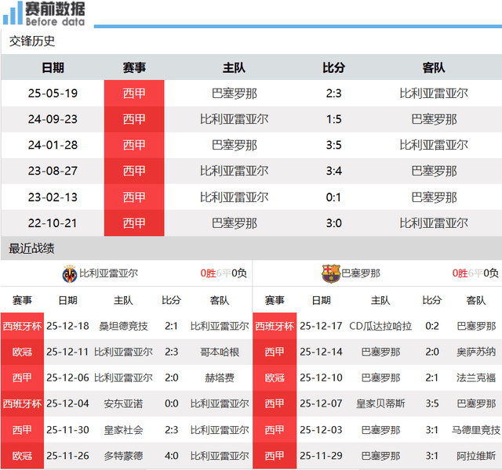
Task: Click the 西班牙杯 badge on 25-12-18 row
Action: 22,326
